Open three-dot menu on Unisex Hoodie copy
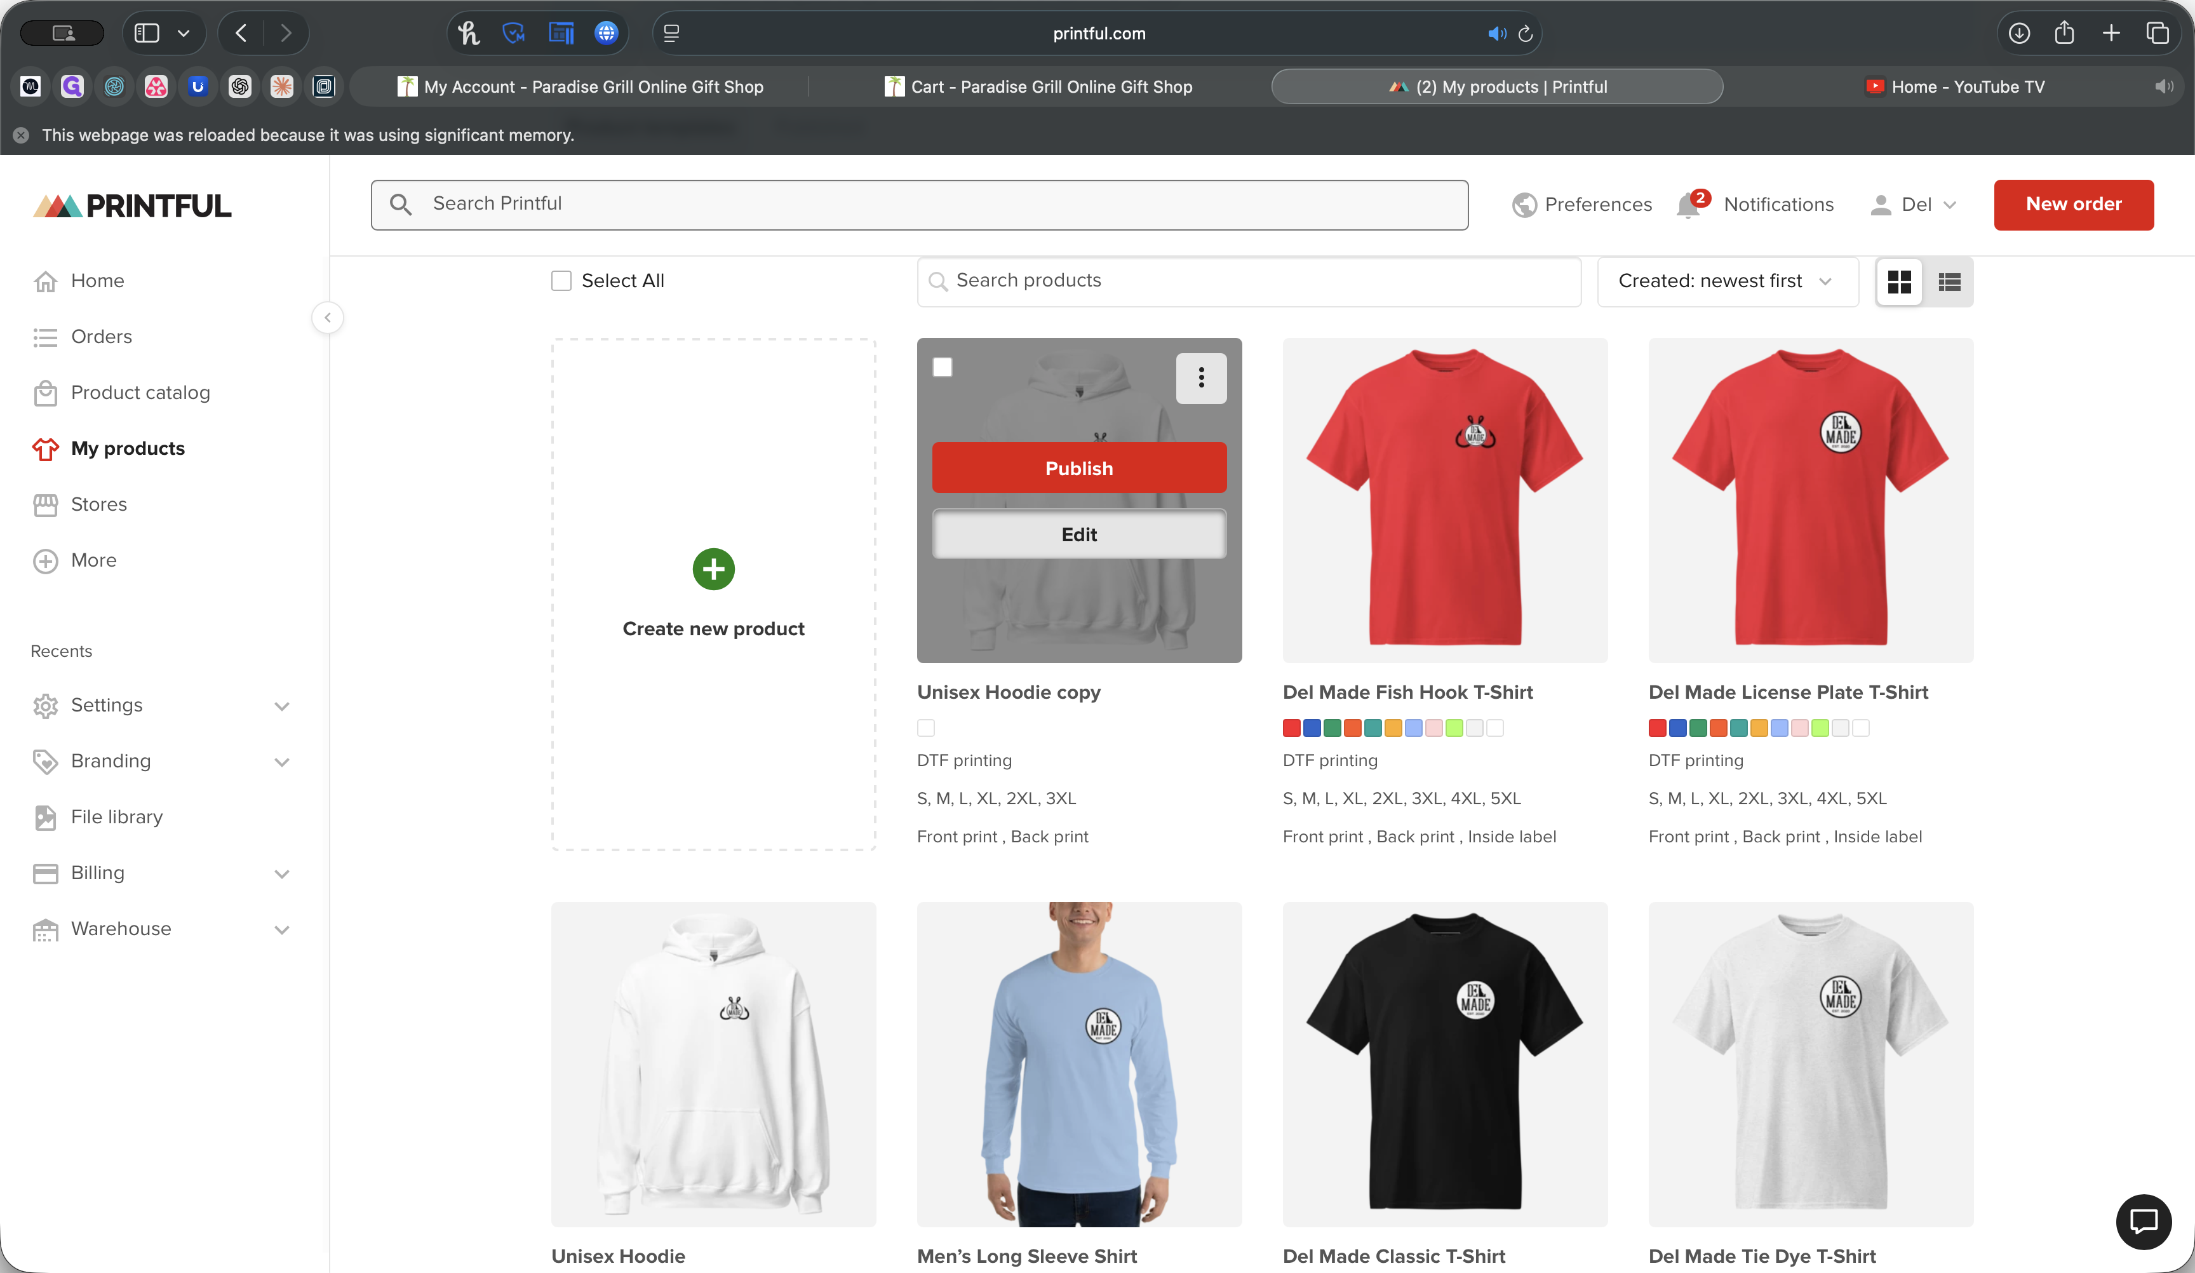Image resolution: width=2195 pixels, height=1273 pixels. click(1201, 378)
